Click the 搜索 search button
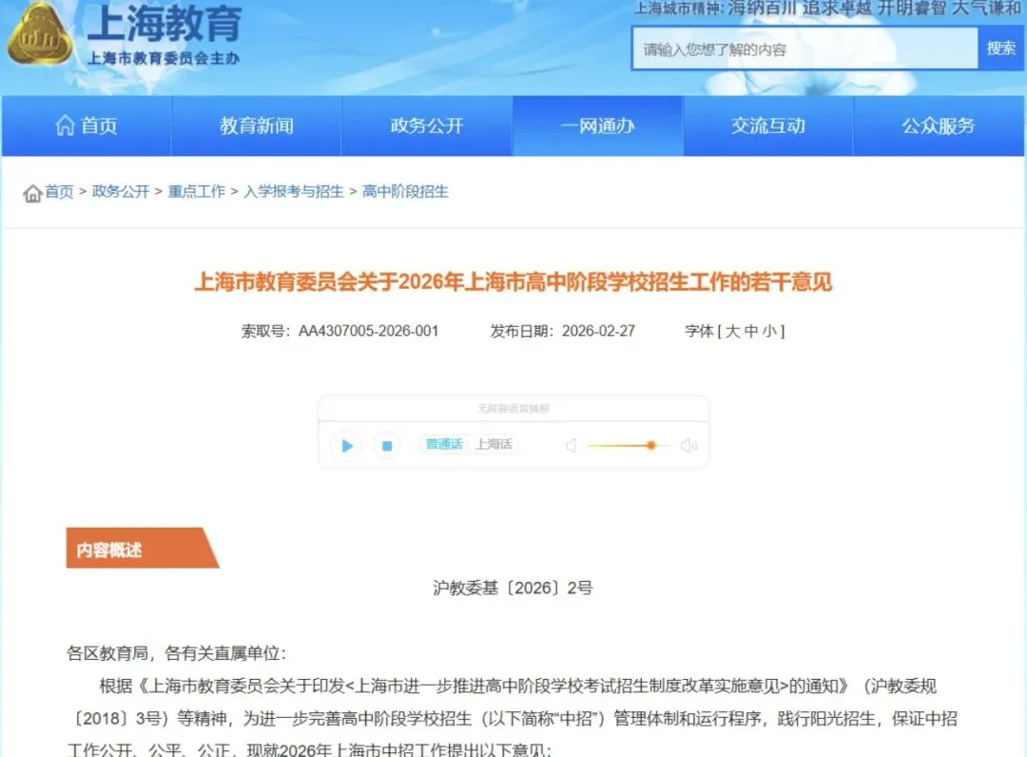 point(999,49)
